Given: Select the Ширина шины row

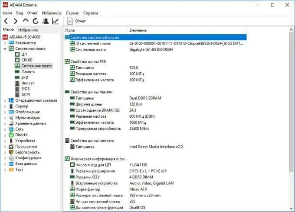Looking at the screenshot, I should pos(155,104).
